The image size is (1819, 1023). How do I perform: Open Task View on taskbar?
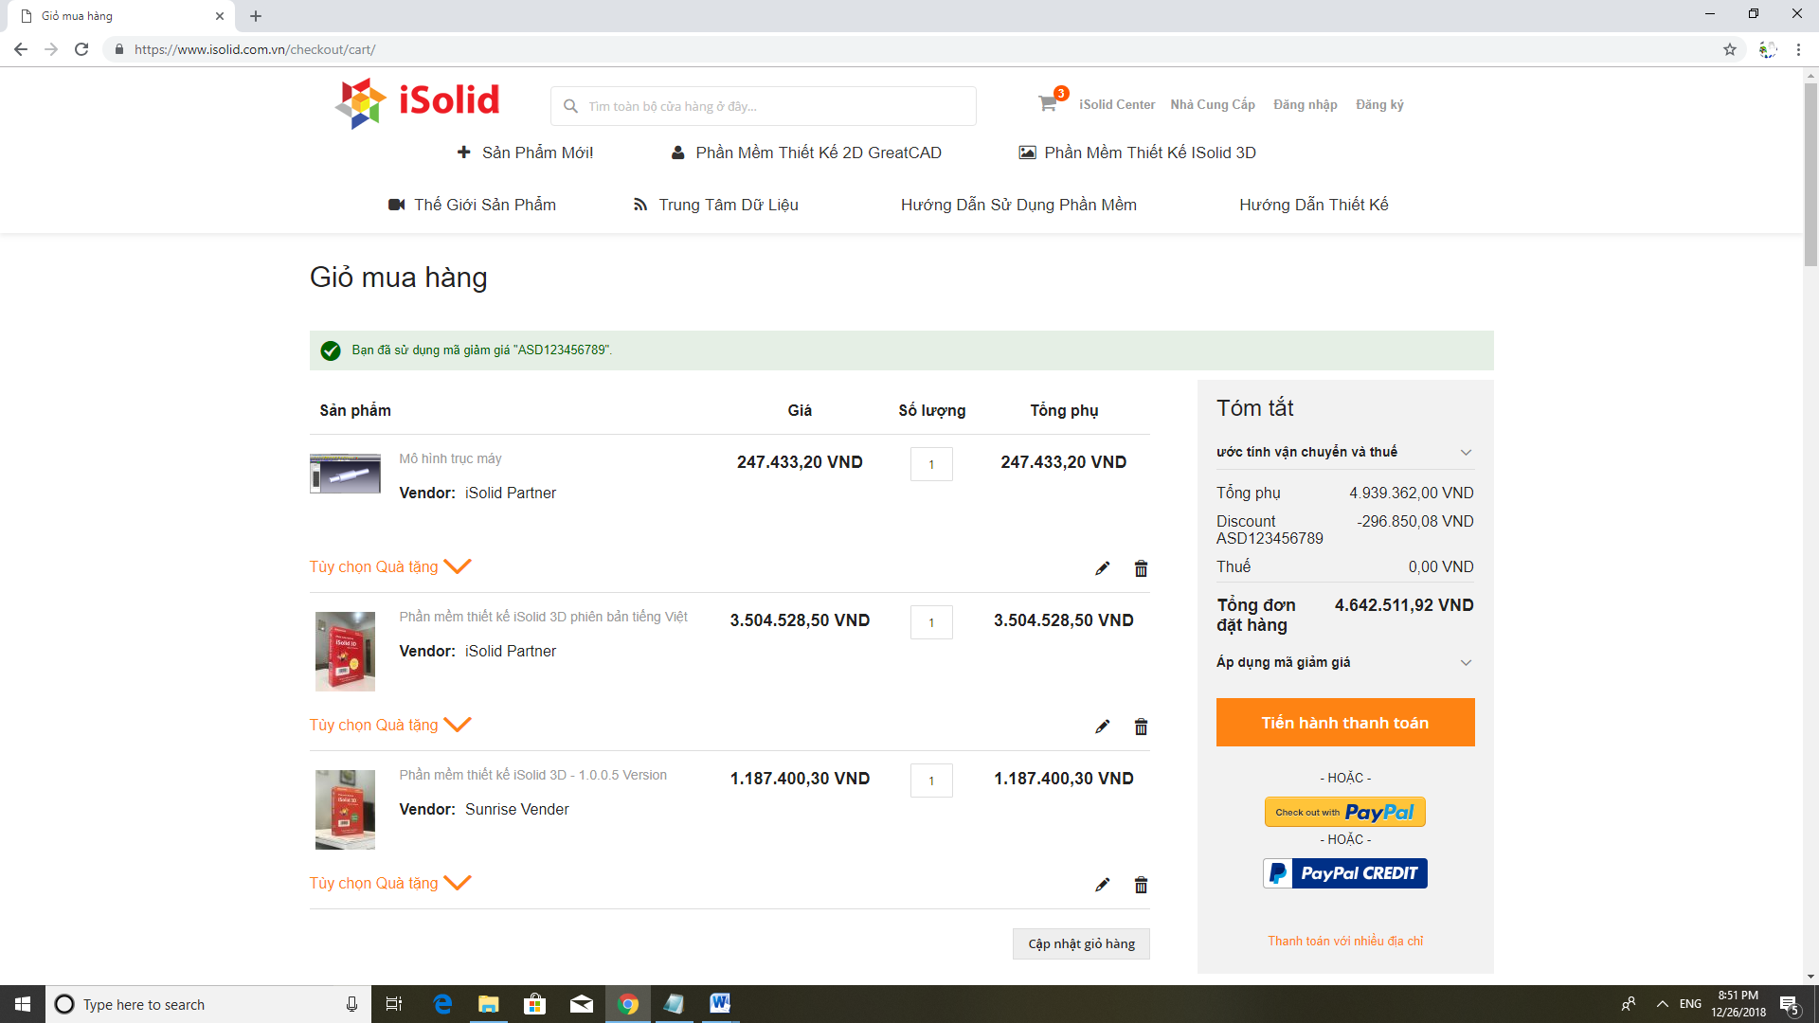coord(394,1004)
